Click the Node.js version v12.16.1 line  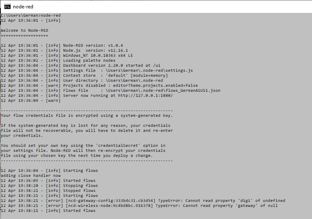[64, 50]
